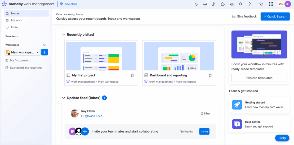Click the @Ivana Fišić mention link

click(x=93, y=116)
